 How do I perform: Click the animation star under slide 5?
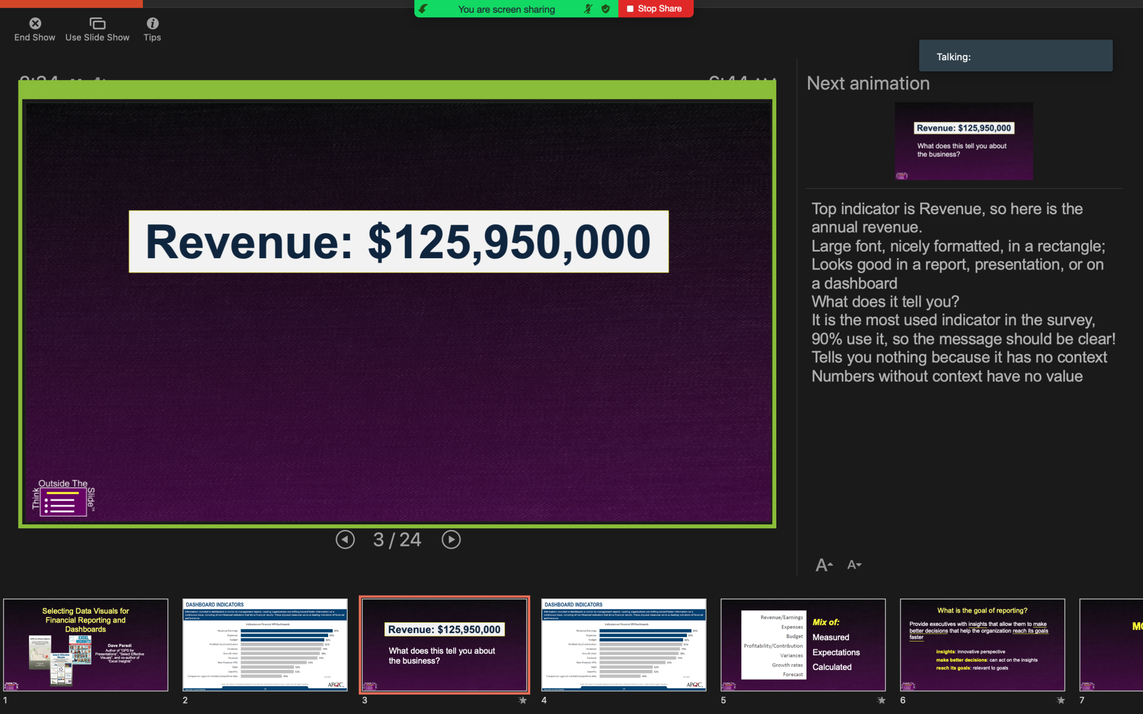[x=881, y=700]
